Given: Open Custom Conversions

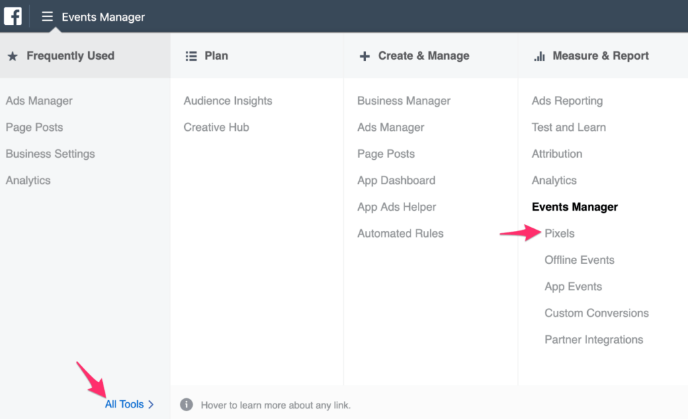Looking at the screenshot, I should [597, 313].
